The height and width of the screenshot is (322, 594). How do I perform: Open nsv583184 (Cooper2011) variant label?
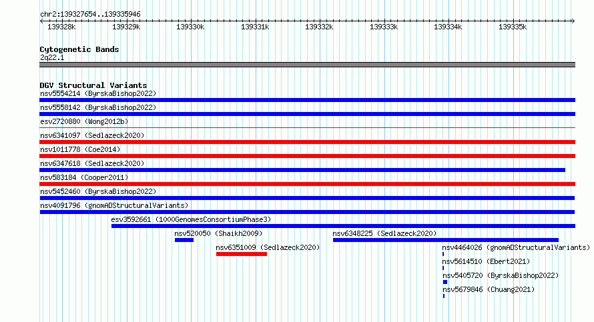pos(84,177)
